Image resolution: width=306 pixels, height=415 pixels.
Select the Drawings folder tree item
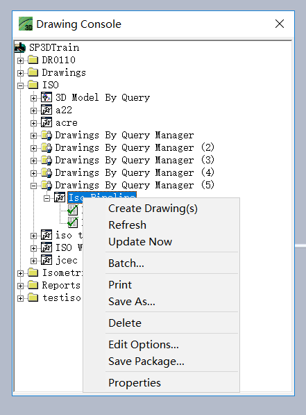click(x=64, y=73)
